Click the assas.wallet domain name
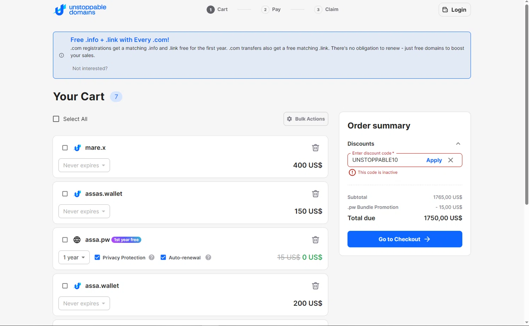Image resolution: width=529 pixels, height=326 pixels. (x=104, y=194)
